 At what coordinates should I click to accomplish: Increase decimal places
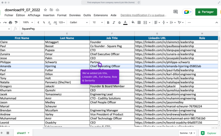[55, 23]
